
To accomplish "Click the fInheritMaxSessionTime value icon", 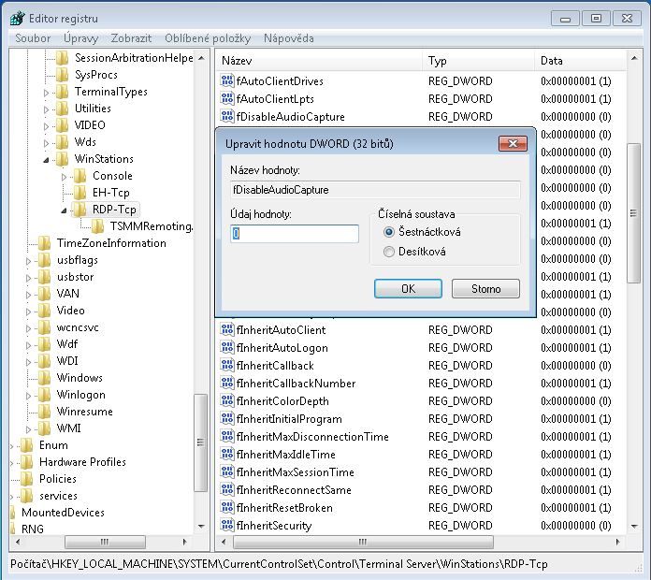I will [227, 472].
